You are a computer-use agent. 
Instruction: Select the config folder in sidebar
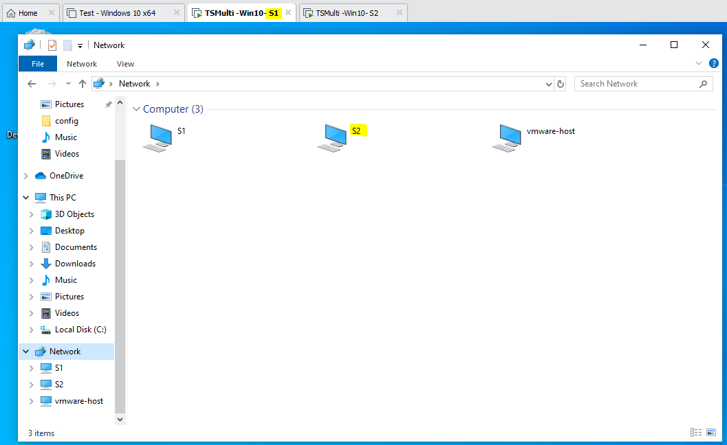pyautogui.click(x=66, y=121)
